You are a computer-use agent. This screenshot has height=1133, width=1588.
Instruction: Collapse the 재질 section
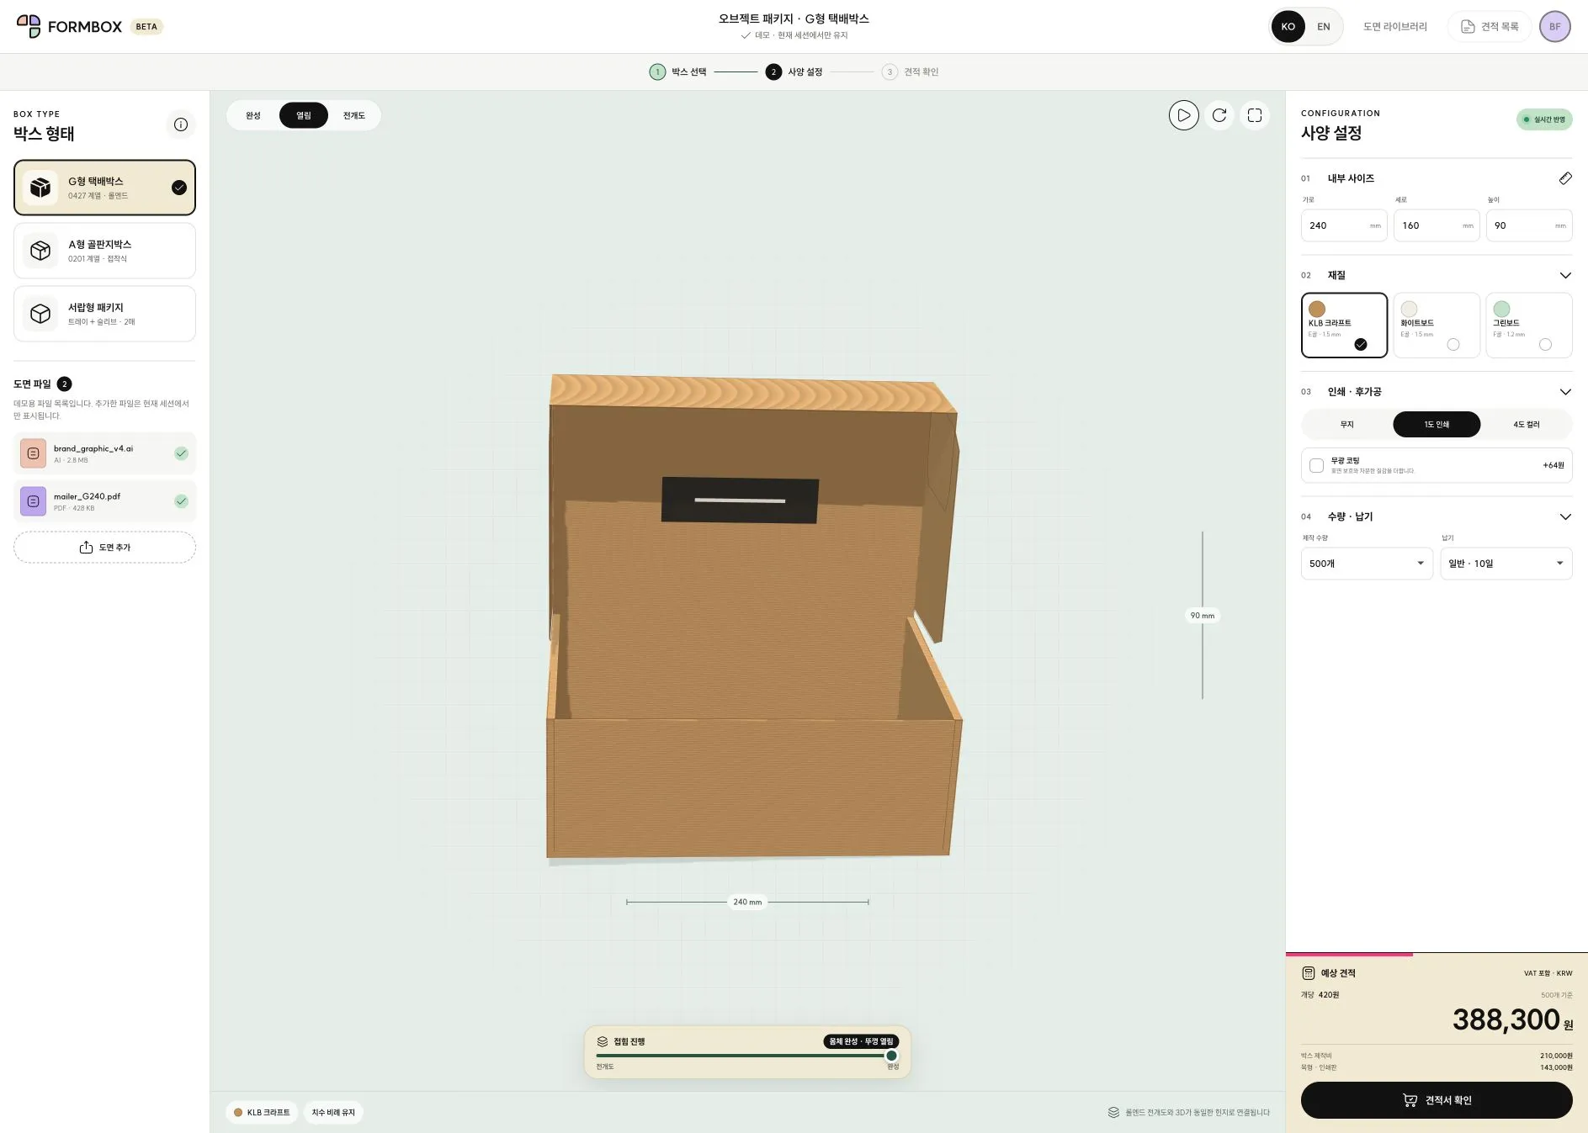tap(1564, 275)
